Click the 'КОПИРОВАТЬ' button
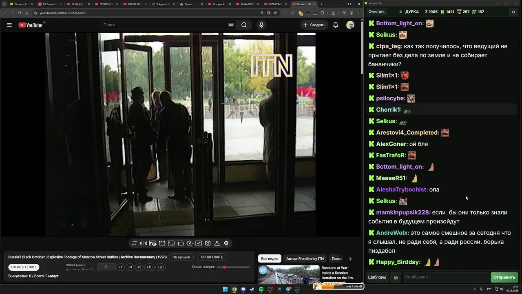 [x=212, y=257]
